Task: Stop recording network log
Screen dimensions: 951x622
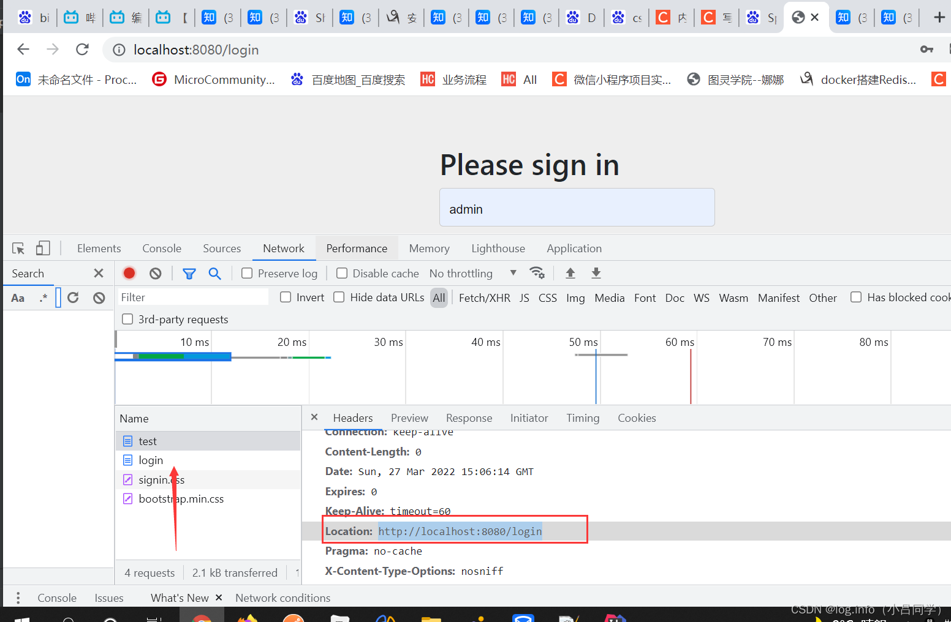Action: 129,273
